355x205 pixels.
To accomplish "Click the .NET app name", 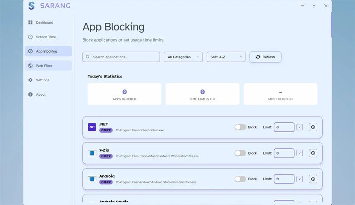I will coord(104,124).
